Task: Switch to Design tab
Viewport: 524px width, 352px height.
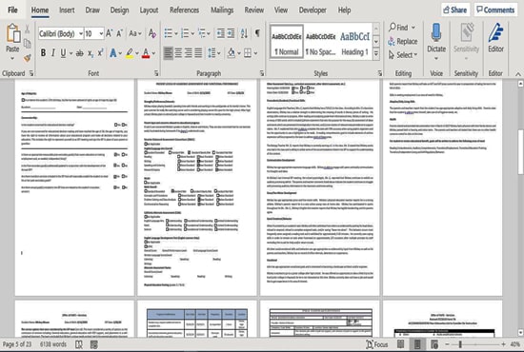Action: (x=119, y=10)
